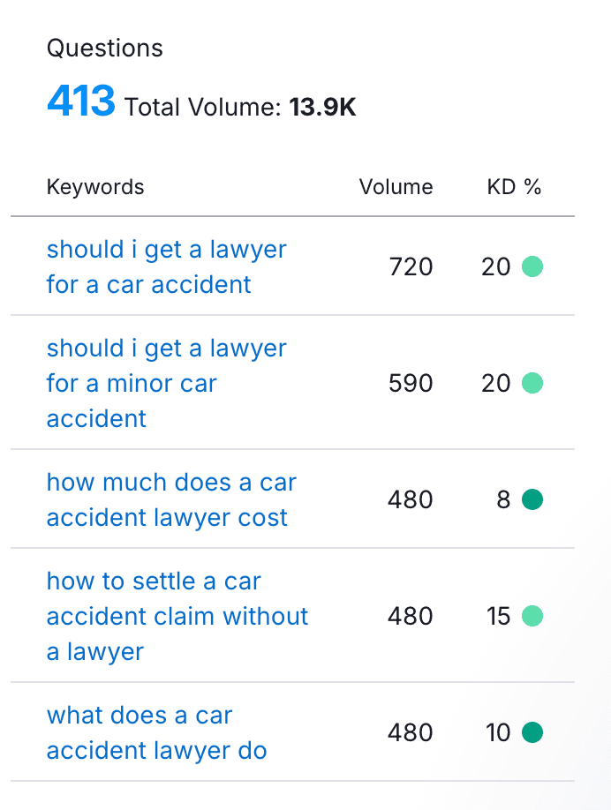Open "should i get a lawyer for a car accident"
The image size is (611, 810).
[x=166, y=266]
